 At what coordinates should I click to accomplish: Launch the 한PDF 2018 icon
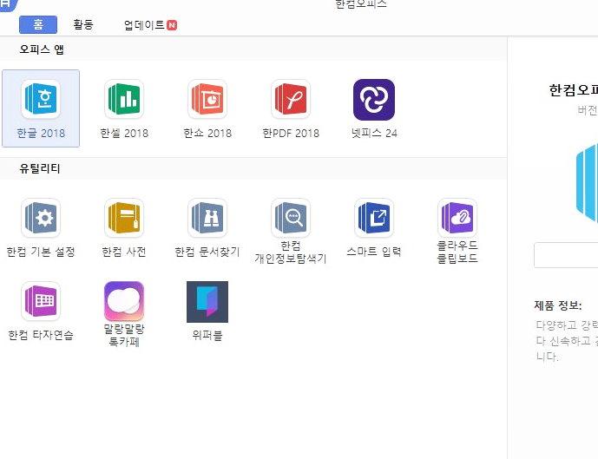(x=291, y=99)
